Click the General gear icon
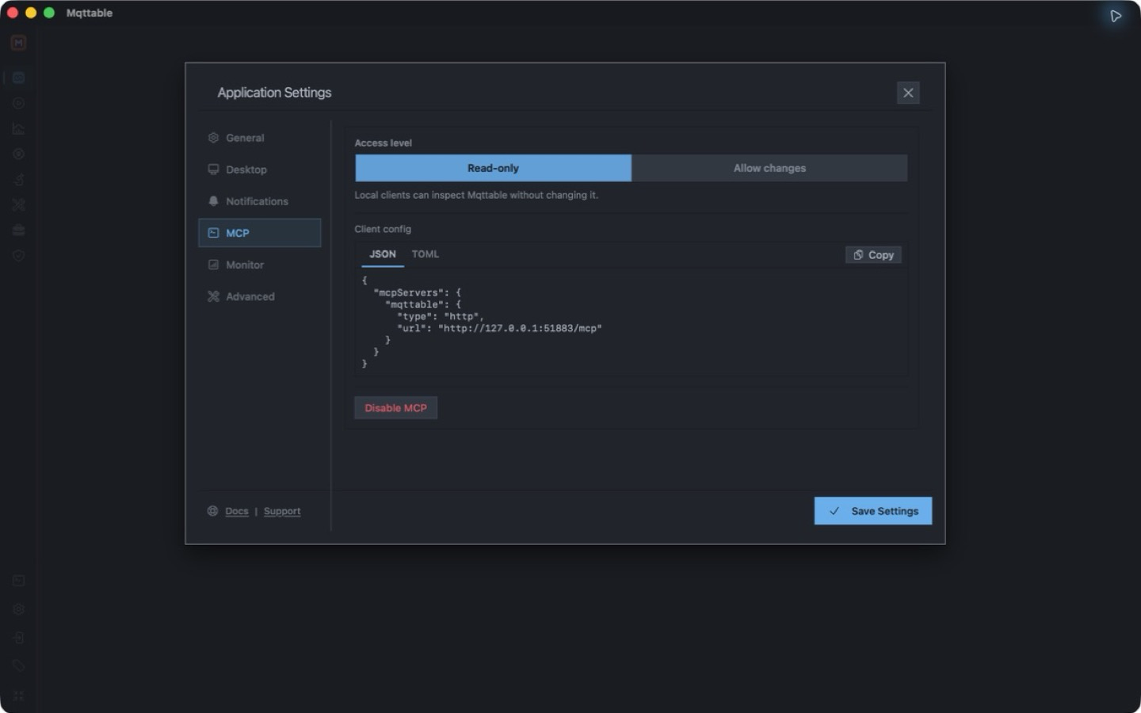 point(213,138)
